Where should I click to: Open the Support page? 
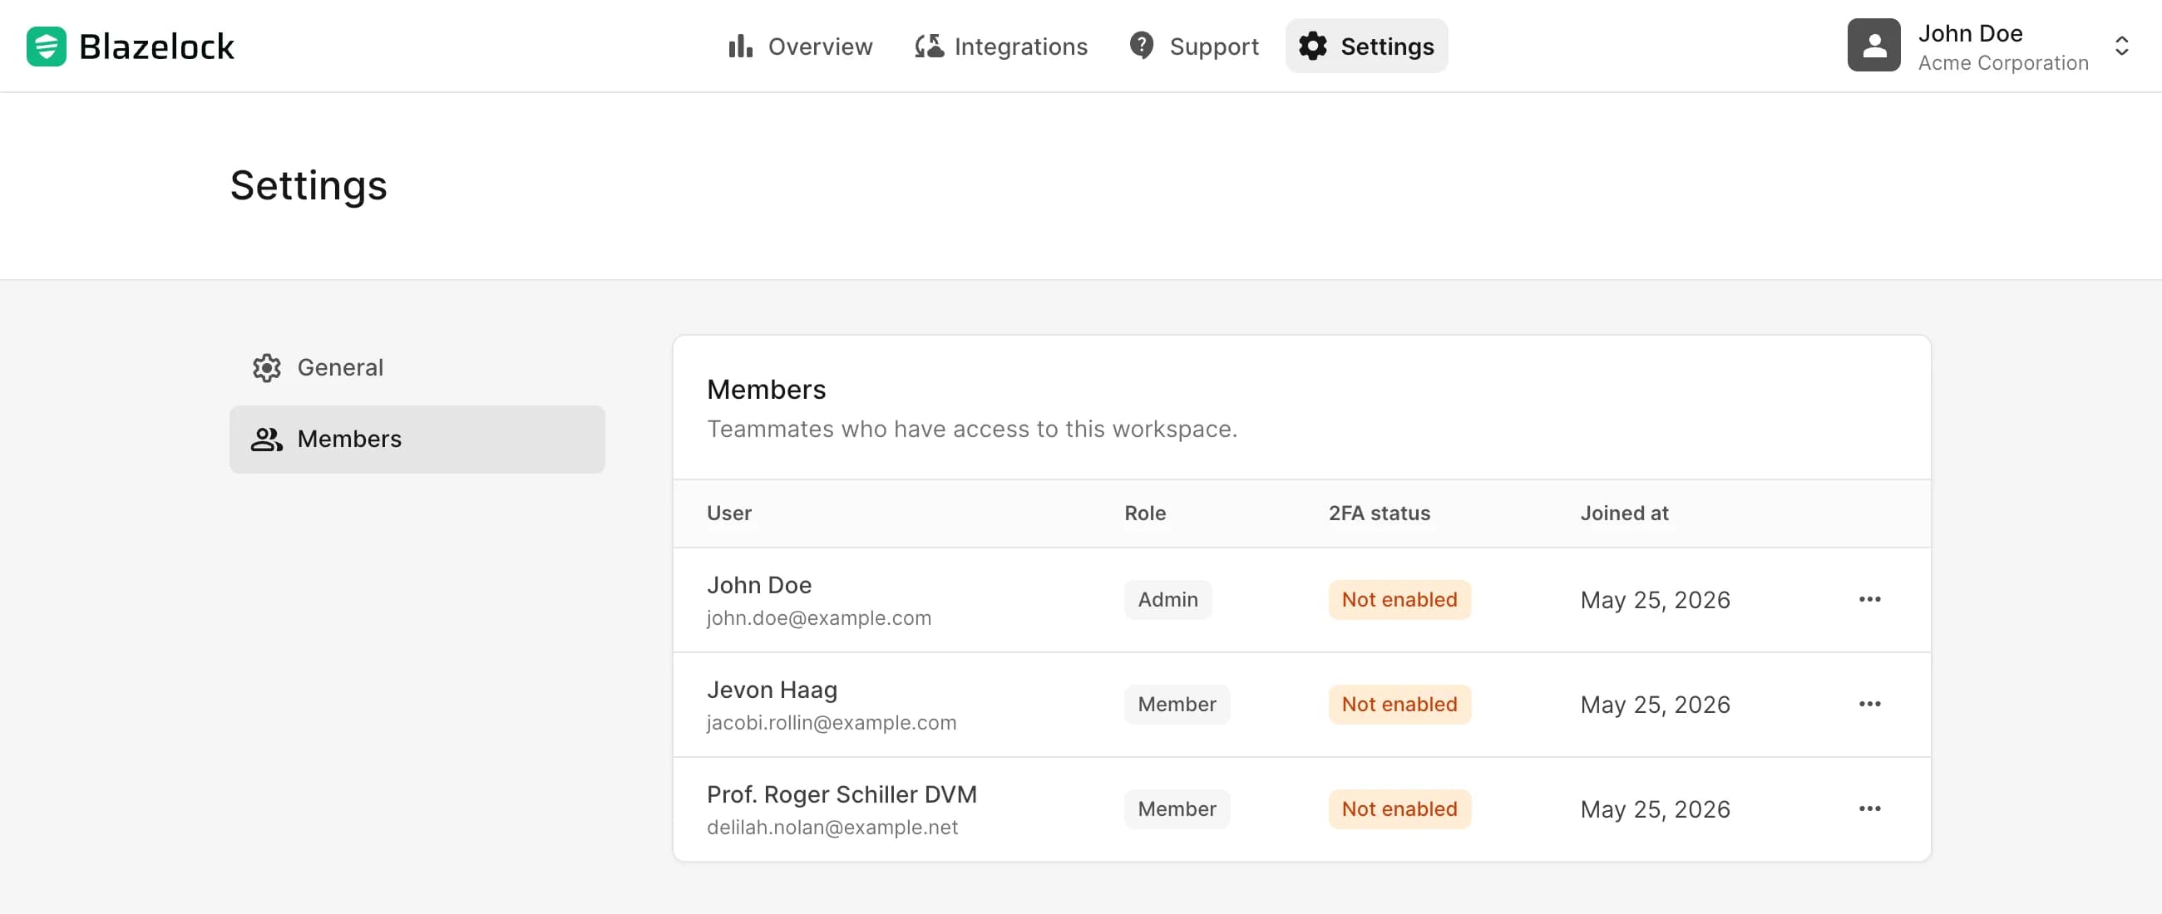[1193, 47]
